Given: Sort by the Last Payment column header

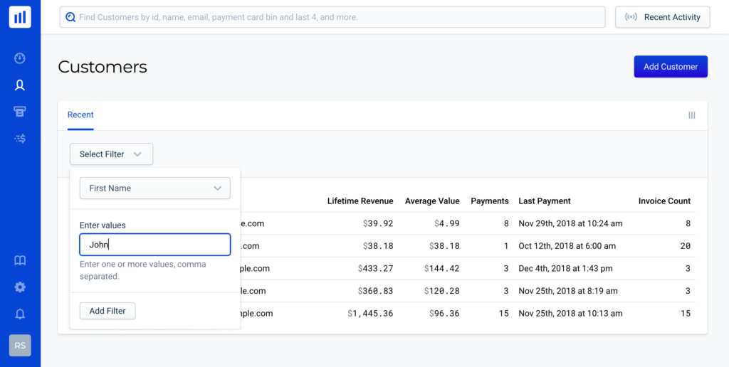Looking at the screenshot, I should tap(545, 201).
